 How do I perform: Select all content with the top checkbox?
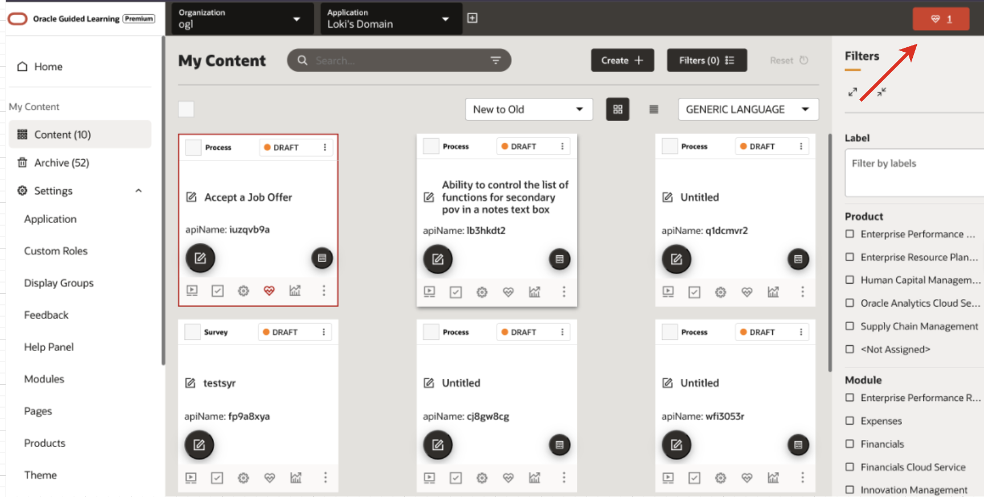[x=186, y=109]
